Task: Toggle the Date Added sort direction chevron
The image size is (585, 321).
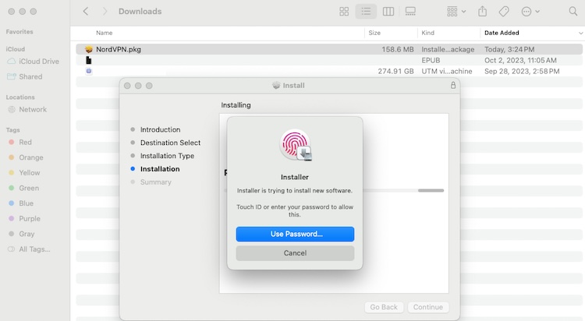Action: pos(580,34)
